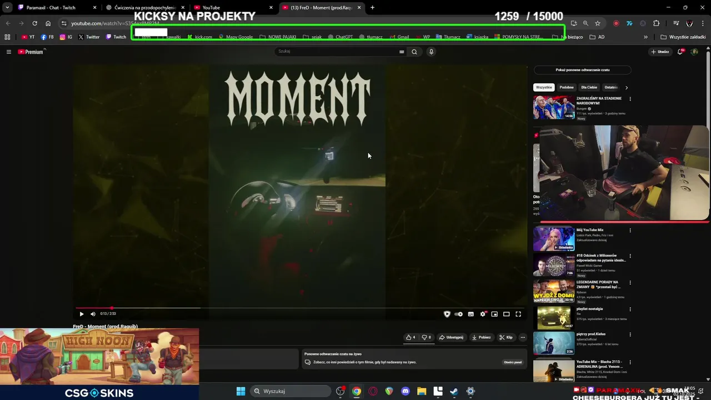Like the video with thumbs up
Image resolution: width=711 pixels, height=400 pixels.
[x=410, y=337]
